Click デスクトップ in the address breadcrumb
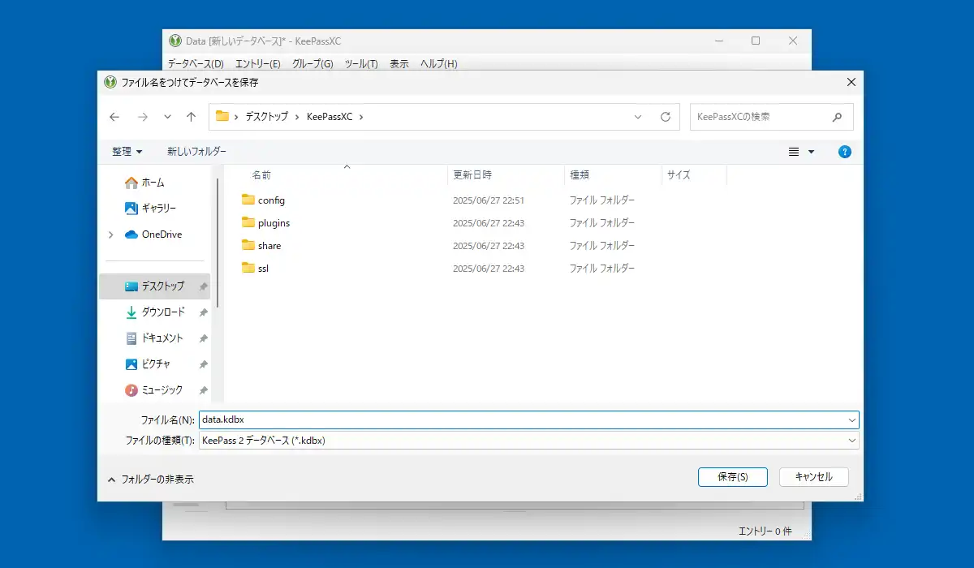Viewport: 974px width, 568px height. (267, 117)
